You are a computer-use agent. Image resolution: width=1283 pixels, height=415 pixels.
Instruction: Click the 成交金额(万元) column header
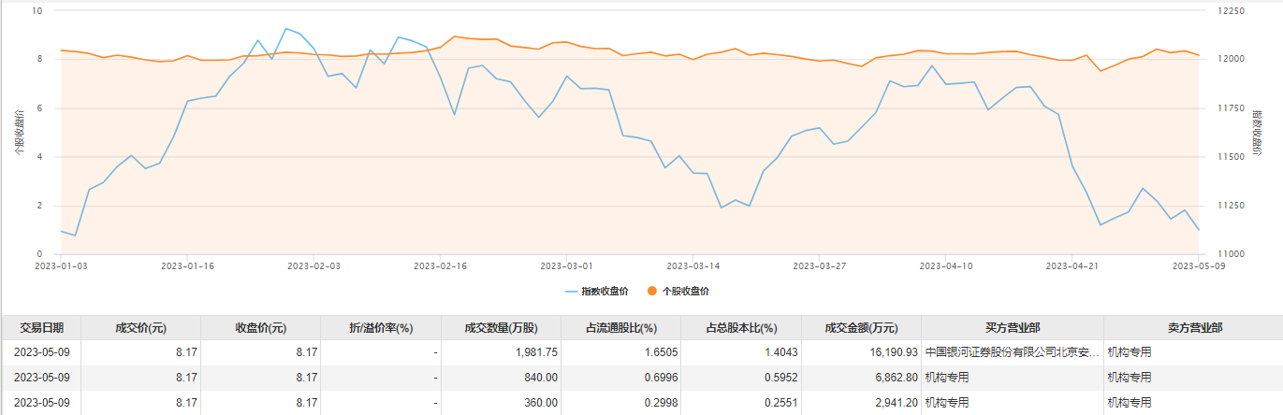coord(861,328)
